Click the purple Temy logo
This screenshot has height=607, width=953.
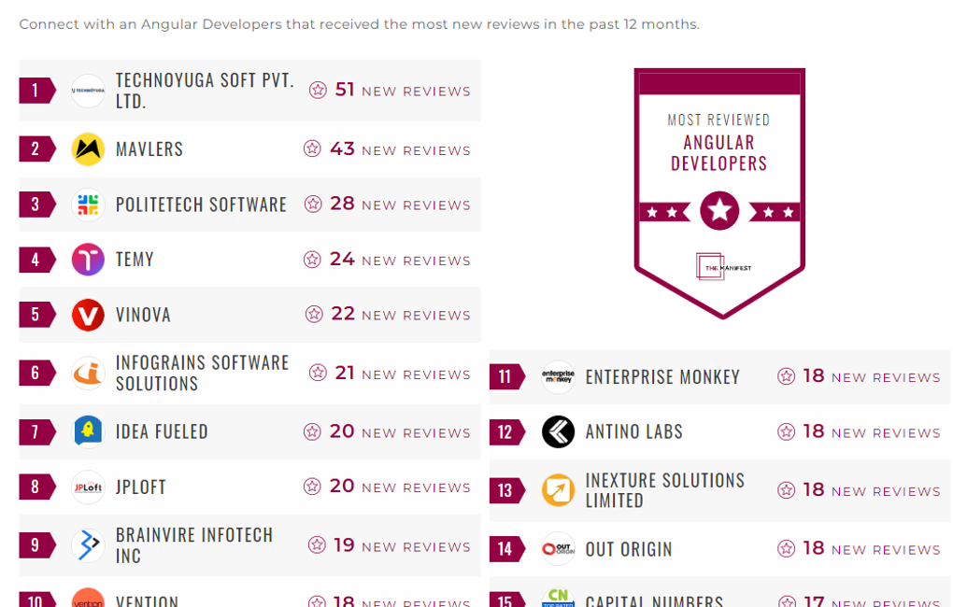pos(88,260)
